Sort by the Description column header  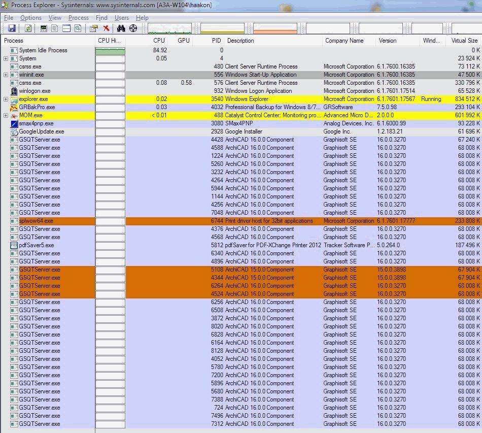pyautogui.click(x=273, y=41)
